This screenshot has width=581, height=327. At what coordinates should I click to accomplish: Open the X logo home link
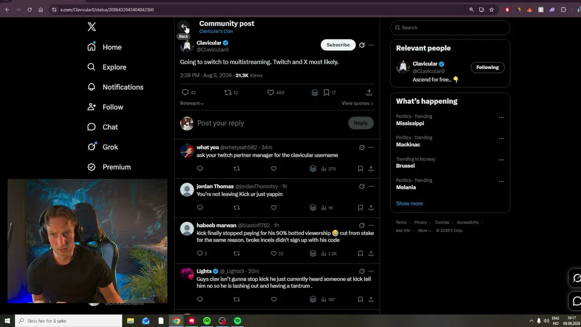[x=92, y=27]
